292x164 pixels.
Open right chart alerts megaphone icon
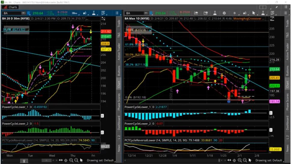(x=245, y=13)
